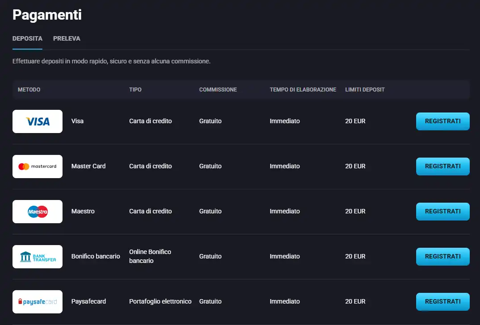Click 'Carta di credito' in Visa row
Viewport: 480px width, 325px height.
[x=150, y=121]
